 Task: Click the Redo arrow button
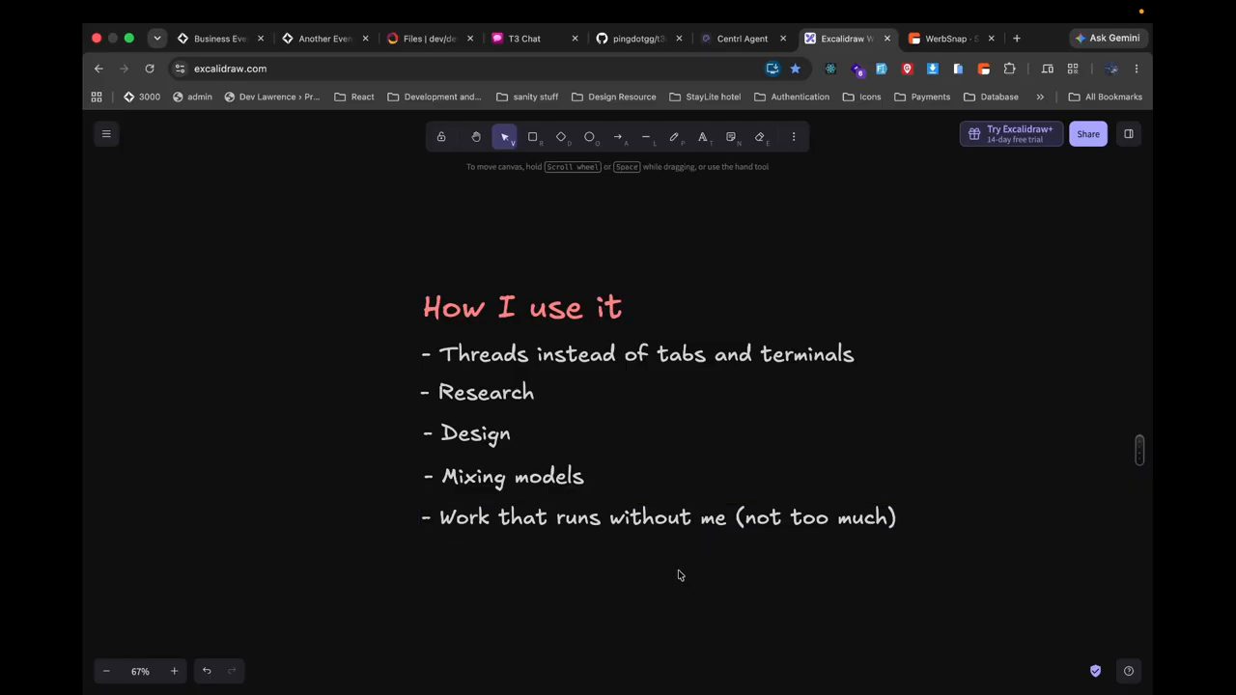232,671
